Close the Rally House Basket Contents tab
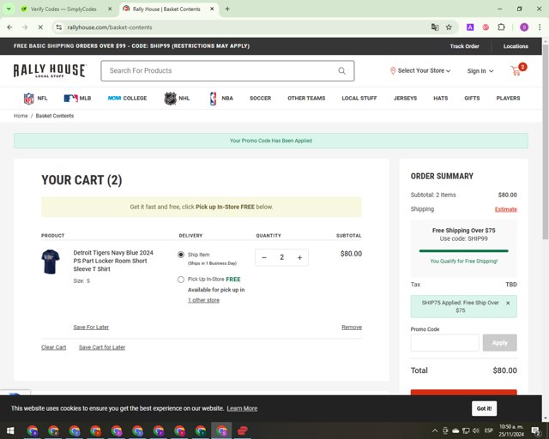Viewport: 549px width, 439px height. pyautogui.click(x=212, y=9)
